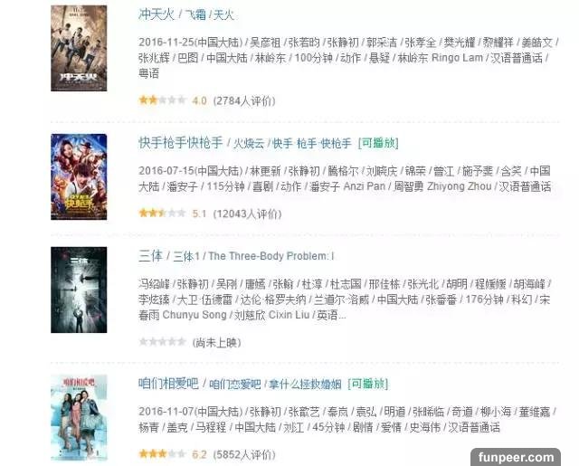
Task: Click the 冲天火 title link
Action: pyautogui.click(x=156, y=14)
